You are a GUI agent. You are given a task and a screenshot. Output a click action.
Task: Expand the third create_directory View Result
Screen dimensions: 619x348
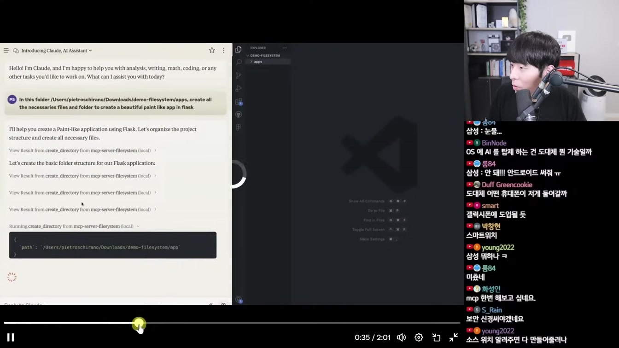tap(82, 193)
